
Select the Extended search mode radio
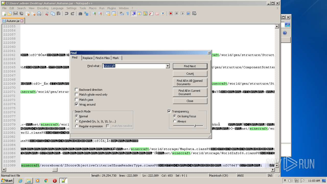(x=77, y=121)
